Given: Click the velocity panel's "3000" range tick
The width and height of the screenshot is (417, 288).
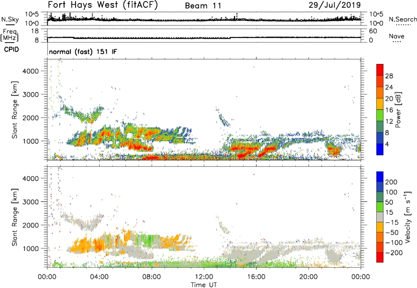Looking at the screenshot, I should pyautogui.click(x=31, y=202).
